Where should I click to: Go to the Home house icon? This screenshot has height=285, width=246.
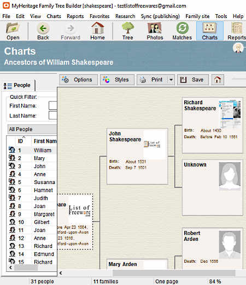(97, 31)
